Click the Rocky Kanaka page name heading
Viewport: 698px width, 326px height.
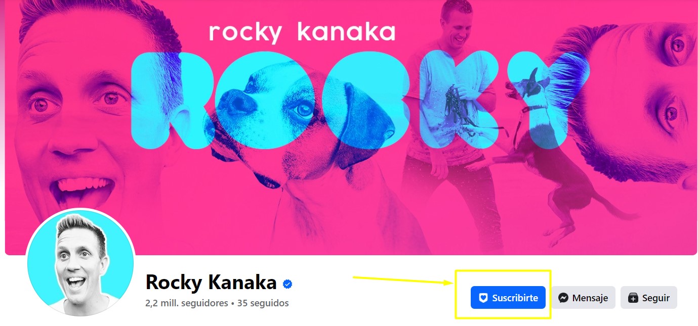pos(211,283)
